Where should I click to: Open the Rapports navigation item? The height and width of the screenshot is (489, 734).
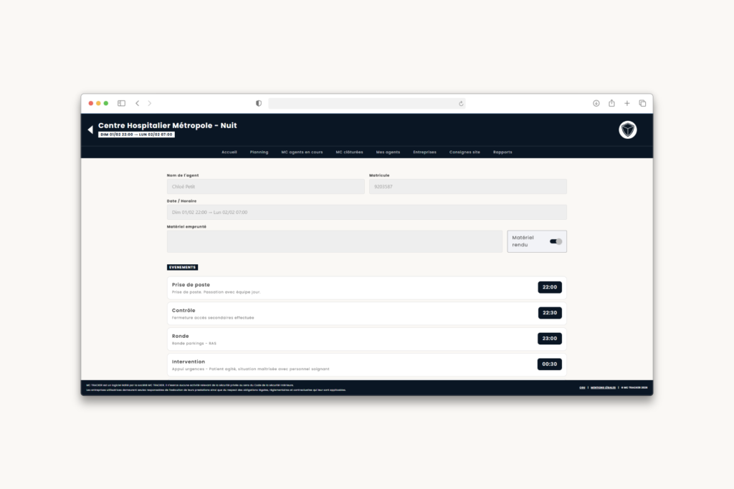(502, 152)
